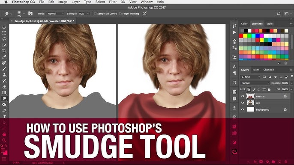
Task: Select the Dodge tool
Action: coord(4,105)
